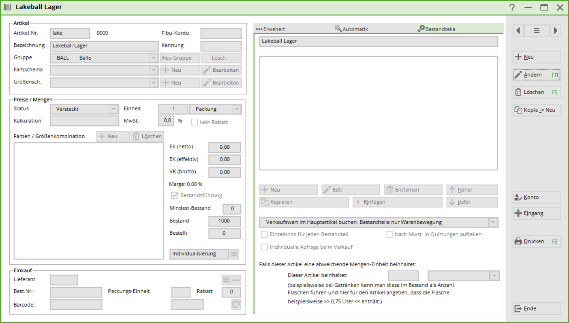Open the Individualisierung list icon

point(234,254)
